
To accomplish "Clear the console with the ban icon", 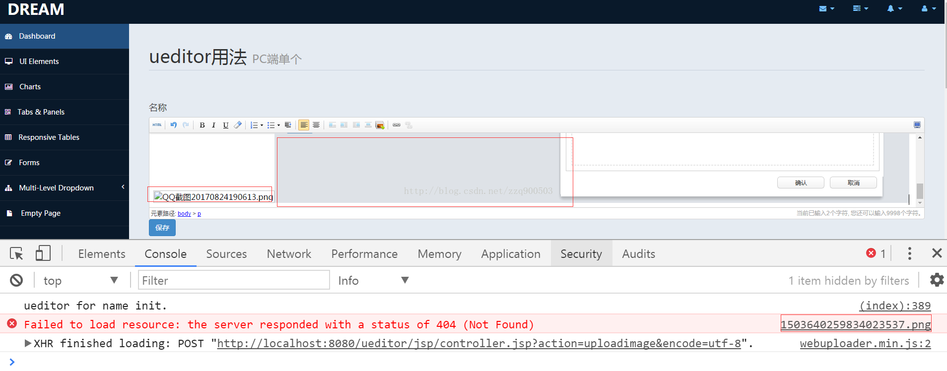I will (16, 280).
